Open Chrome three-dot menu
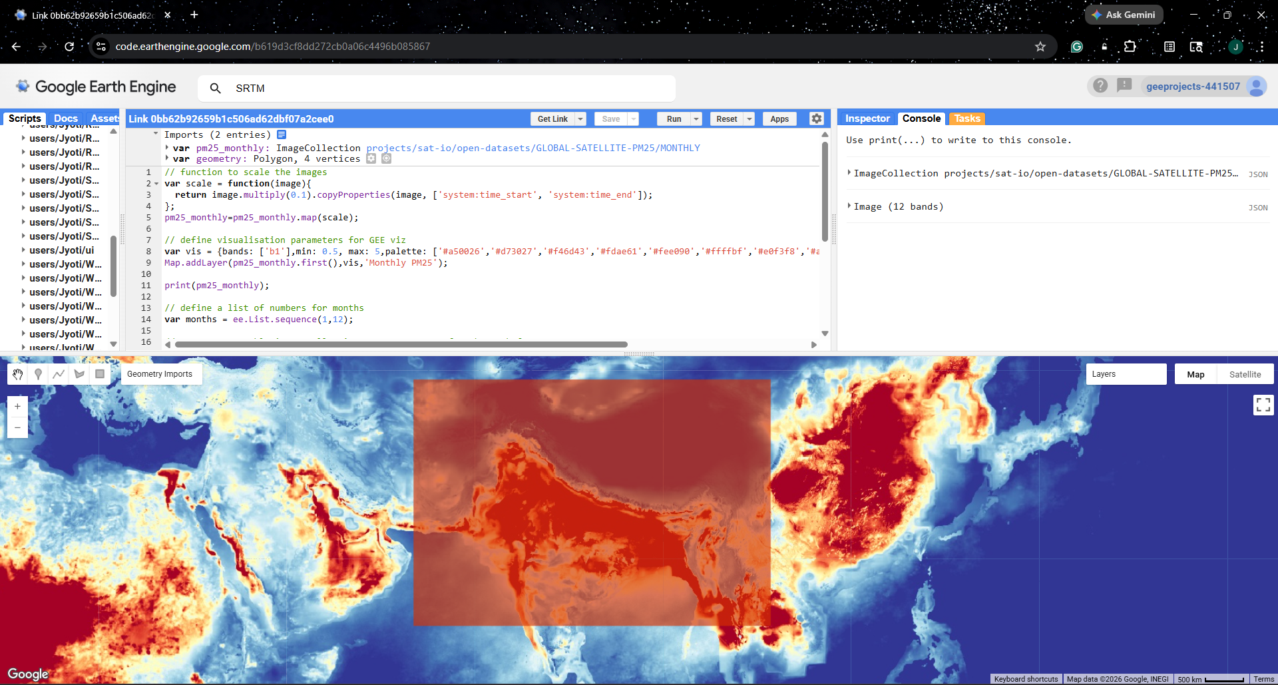Viewport: 1278px width, 685px height. tap(1261, 47)
